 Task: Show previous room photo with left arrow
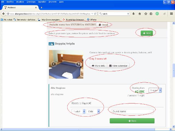point(54,64)
